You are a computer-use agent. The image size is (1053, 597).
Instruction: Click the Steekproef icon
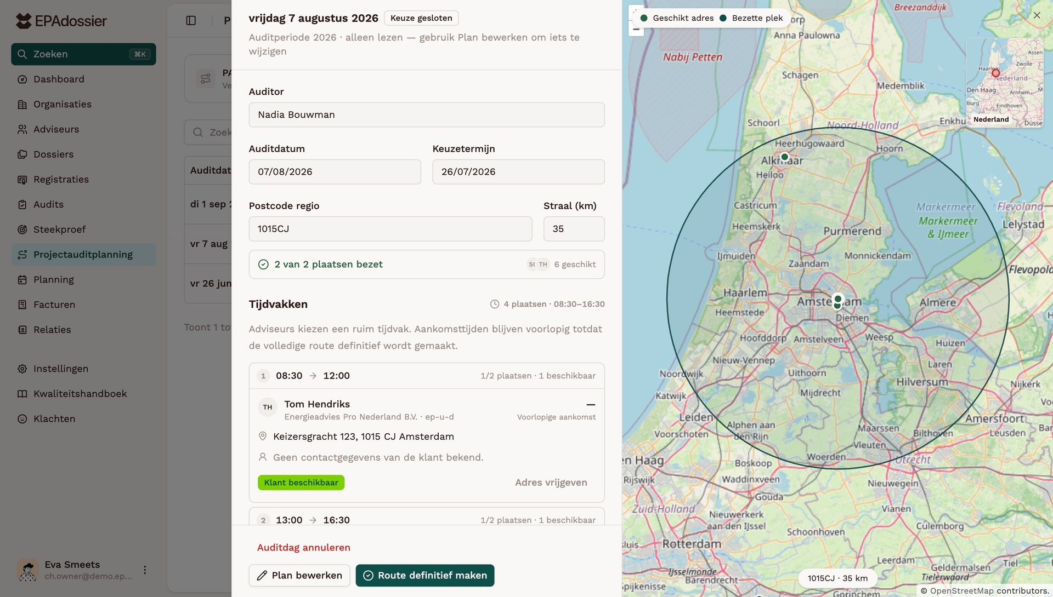tap(22, 229)
